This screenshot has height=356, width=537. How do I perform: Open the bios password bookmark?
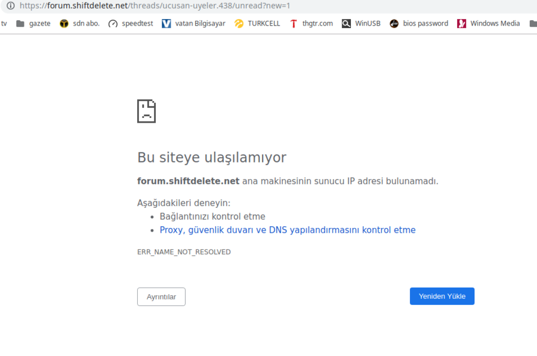coord(419,23)
